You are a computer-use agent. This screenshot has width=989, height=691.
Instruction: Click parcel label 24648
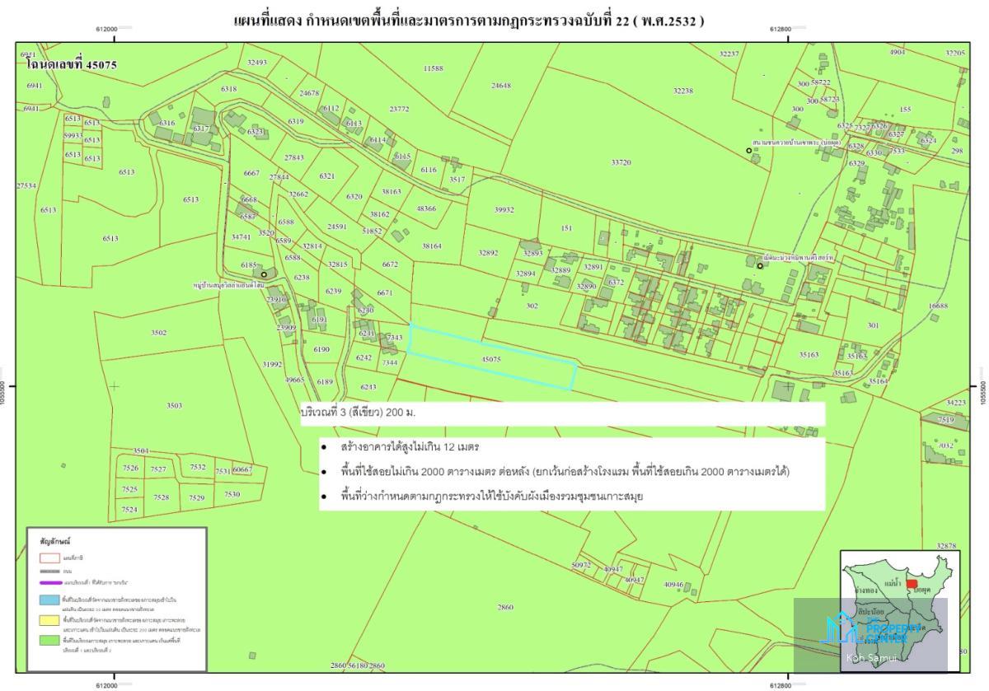pyautogui.click(x=501, y=86)
